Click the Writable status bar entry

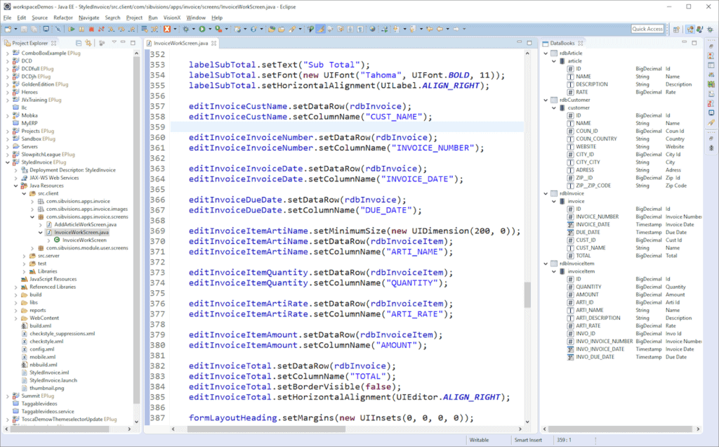pyautogui.click(x=479, y=440)
